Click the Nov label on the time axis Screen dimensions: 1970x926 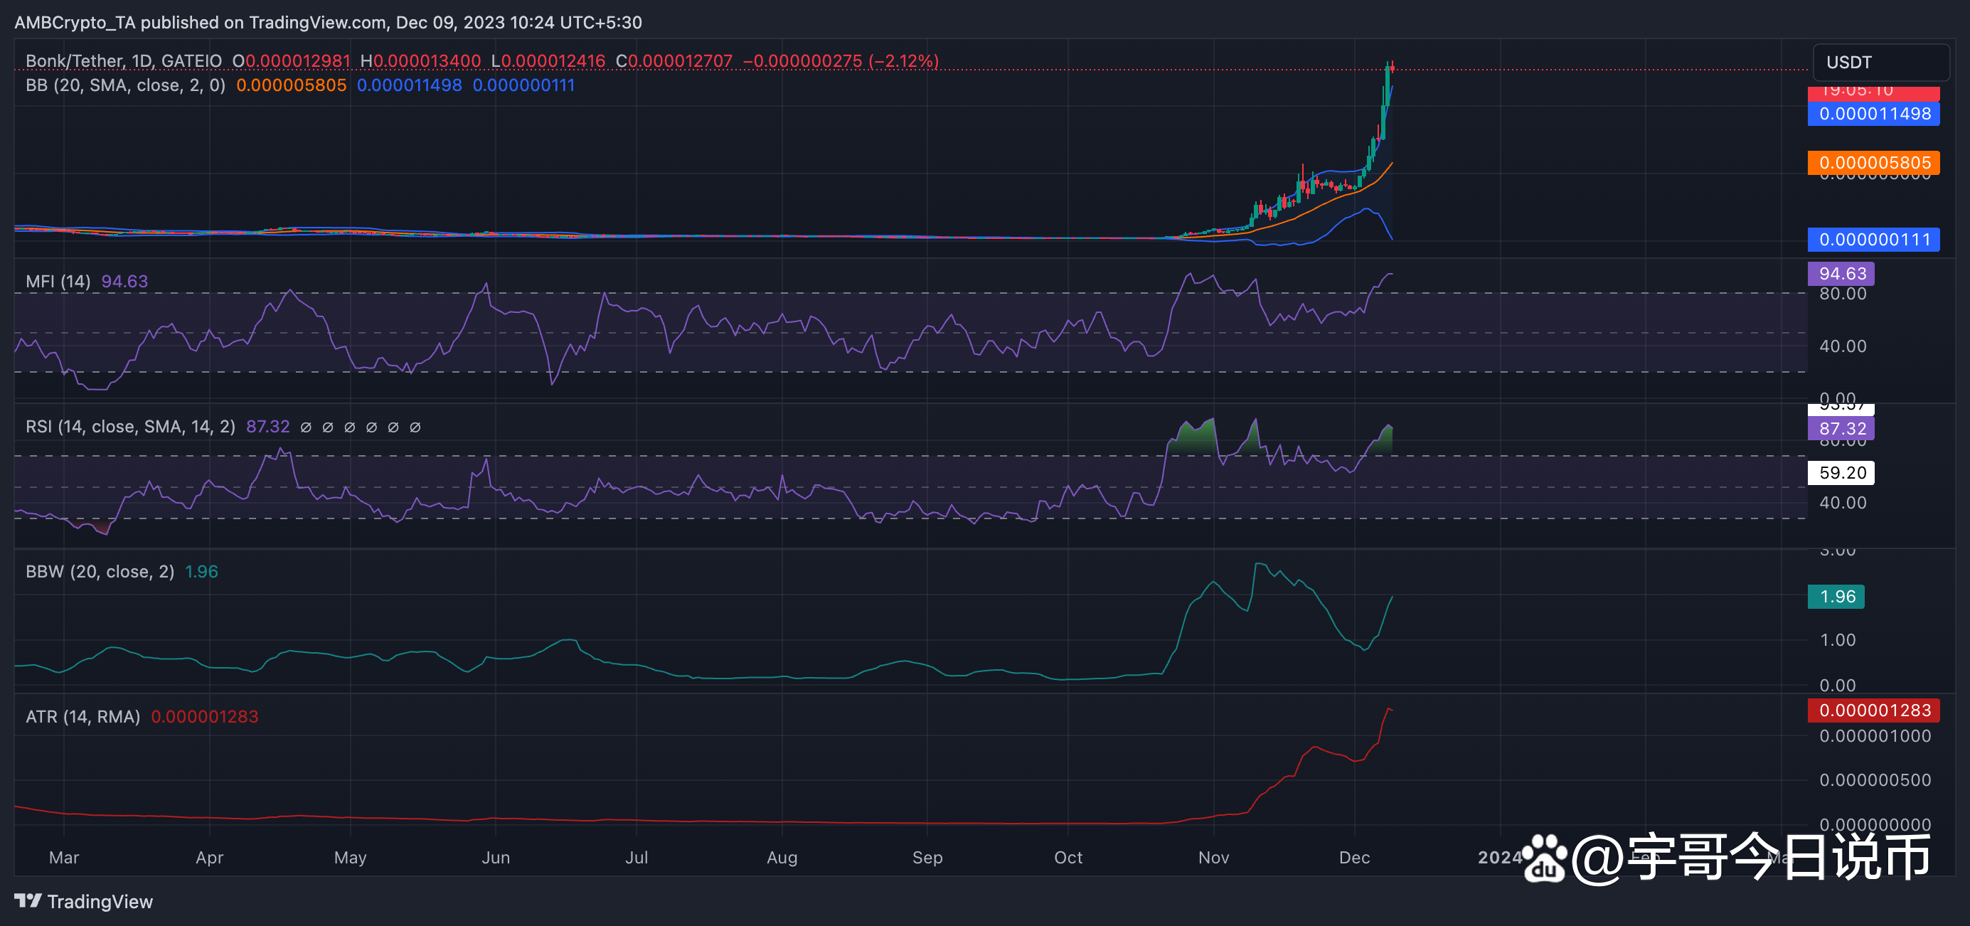[1214, 857]
